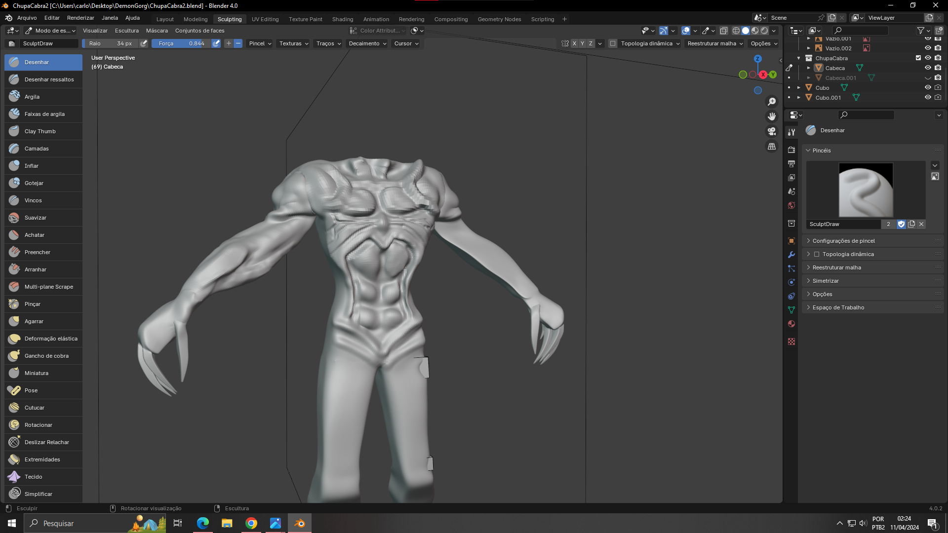Switch to the Shading workspace tab

[342, 19]
